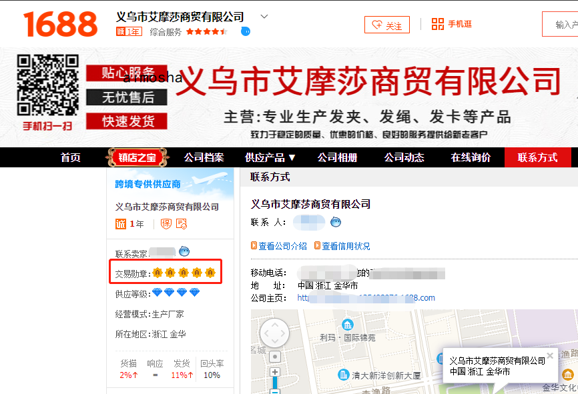The height and width of the screenshot is (394, 578).
Task: Focus the product search input field
Action: click(560, 24)
